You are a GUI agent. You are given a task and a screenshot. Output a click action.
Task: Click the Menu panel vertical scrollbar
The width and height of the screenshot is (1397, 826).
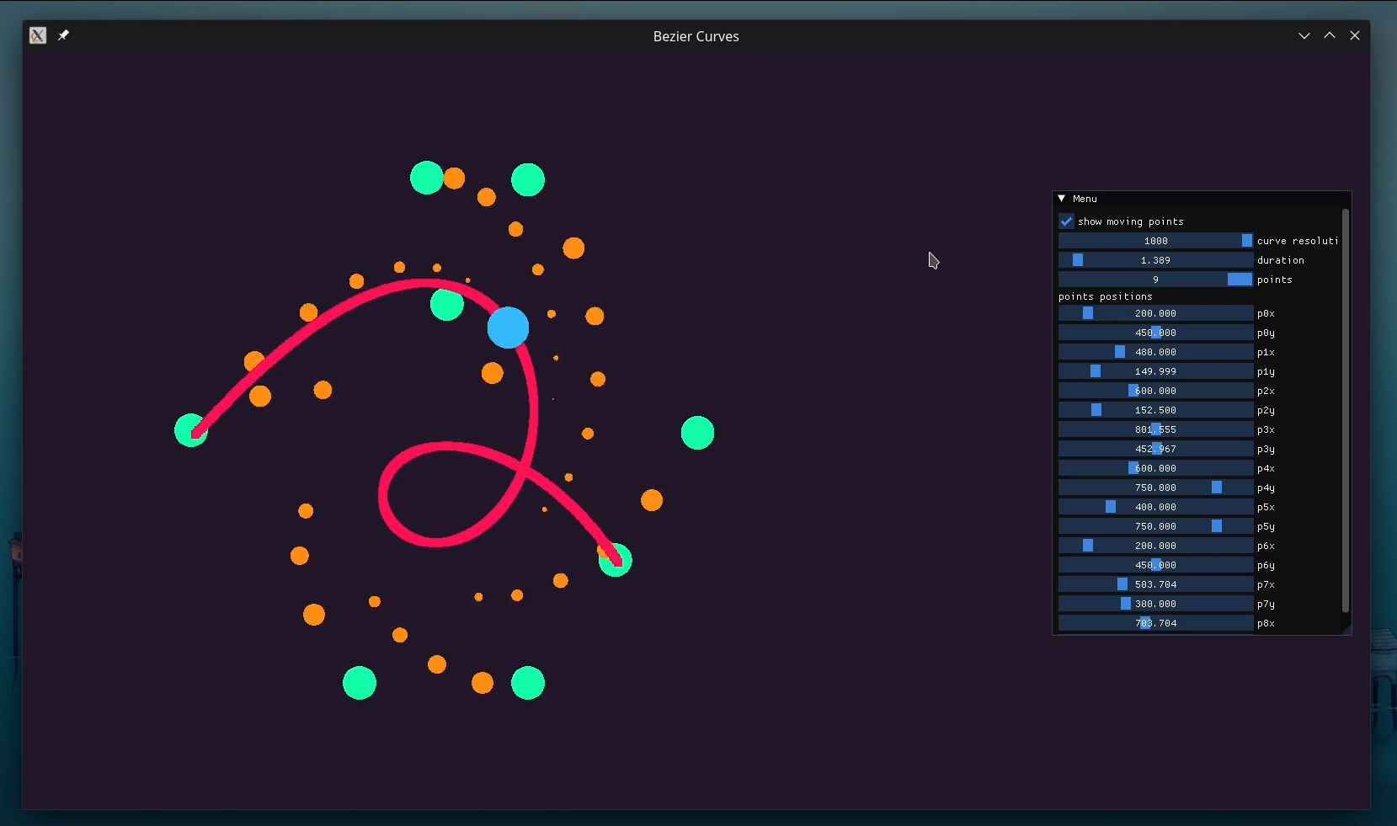coord(1345,411)
